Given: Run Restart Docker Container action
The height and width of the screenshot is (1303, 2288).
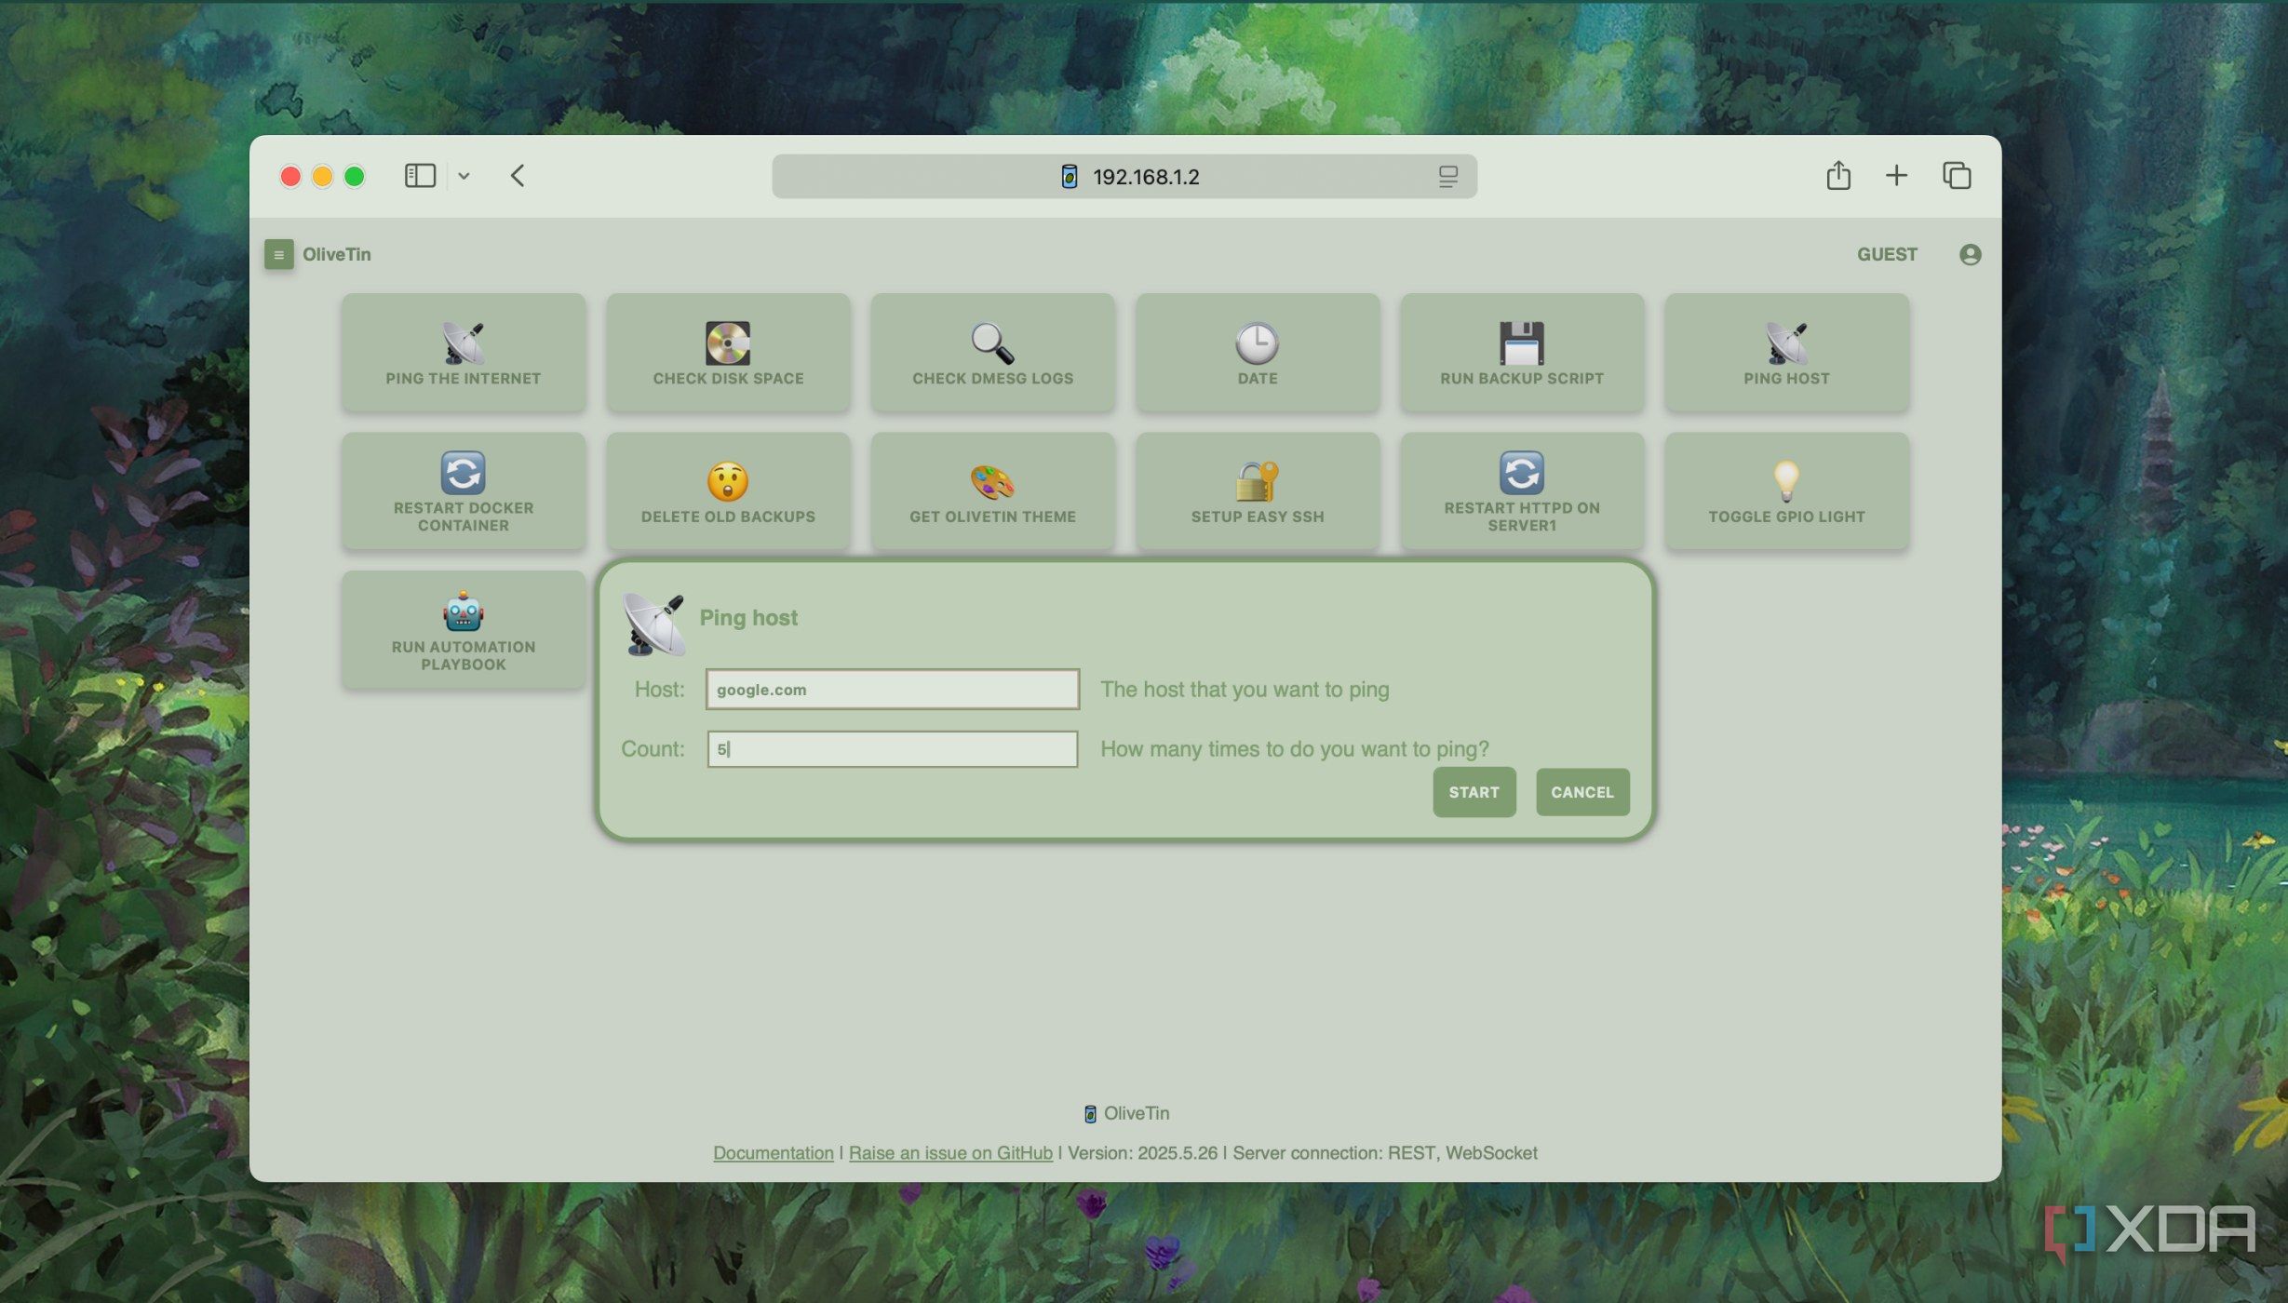Looking at the screenshot, I should (464, 490).
